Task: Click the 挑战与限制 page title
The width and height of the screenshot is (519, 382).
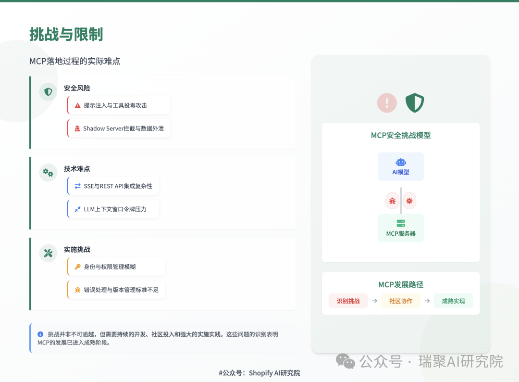Action: pos(66,35)
